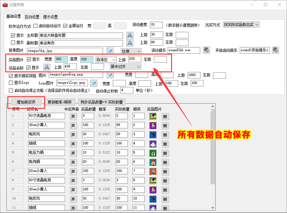Image resolution: width=287 pixels, height=213 pixels.
Task: Browse for Logo image file
Action: [x=93, y=83]
